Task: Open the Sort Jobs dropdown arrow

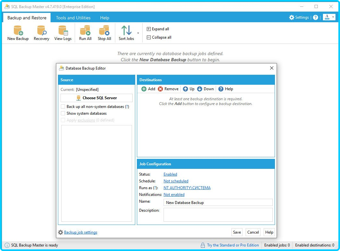Action: coord(138,33)
